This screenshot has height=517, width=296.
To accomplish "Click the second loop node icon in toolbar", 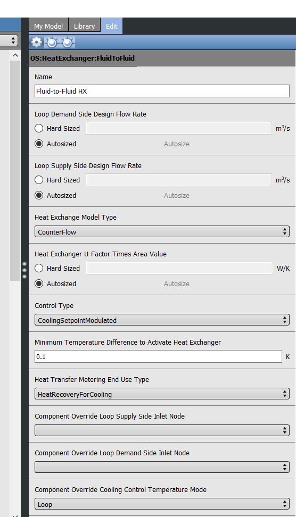I will pos(67,42).
